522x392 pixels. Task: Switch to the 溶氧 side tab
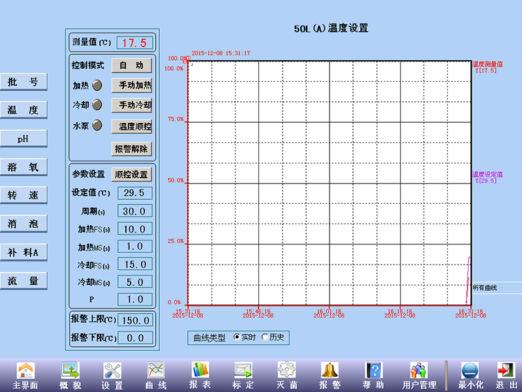pyautogui.click(x=23, y=167)
